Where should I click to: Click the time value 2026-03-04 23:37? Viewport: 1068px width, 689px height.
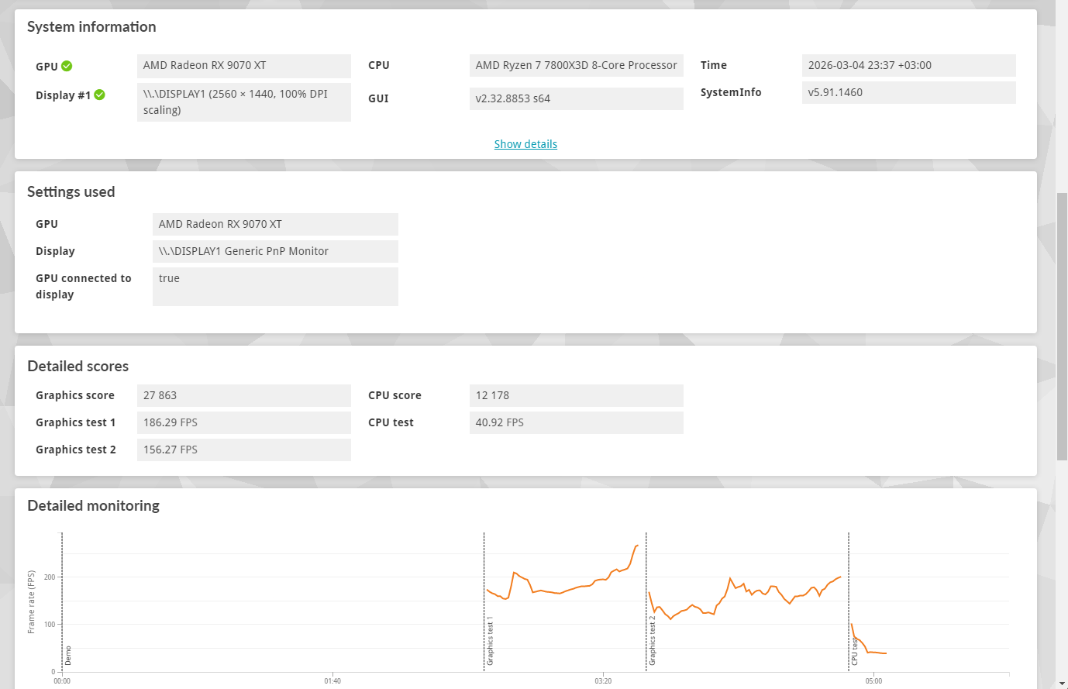(908, 66)
